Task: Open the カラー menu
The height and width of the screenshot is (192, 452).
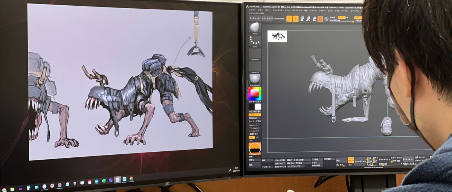Action: point(268,10)
